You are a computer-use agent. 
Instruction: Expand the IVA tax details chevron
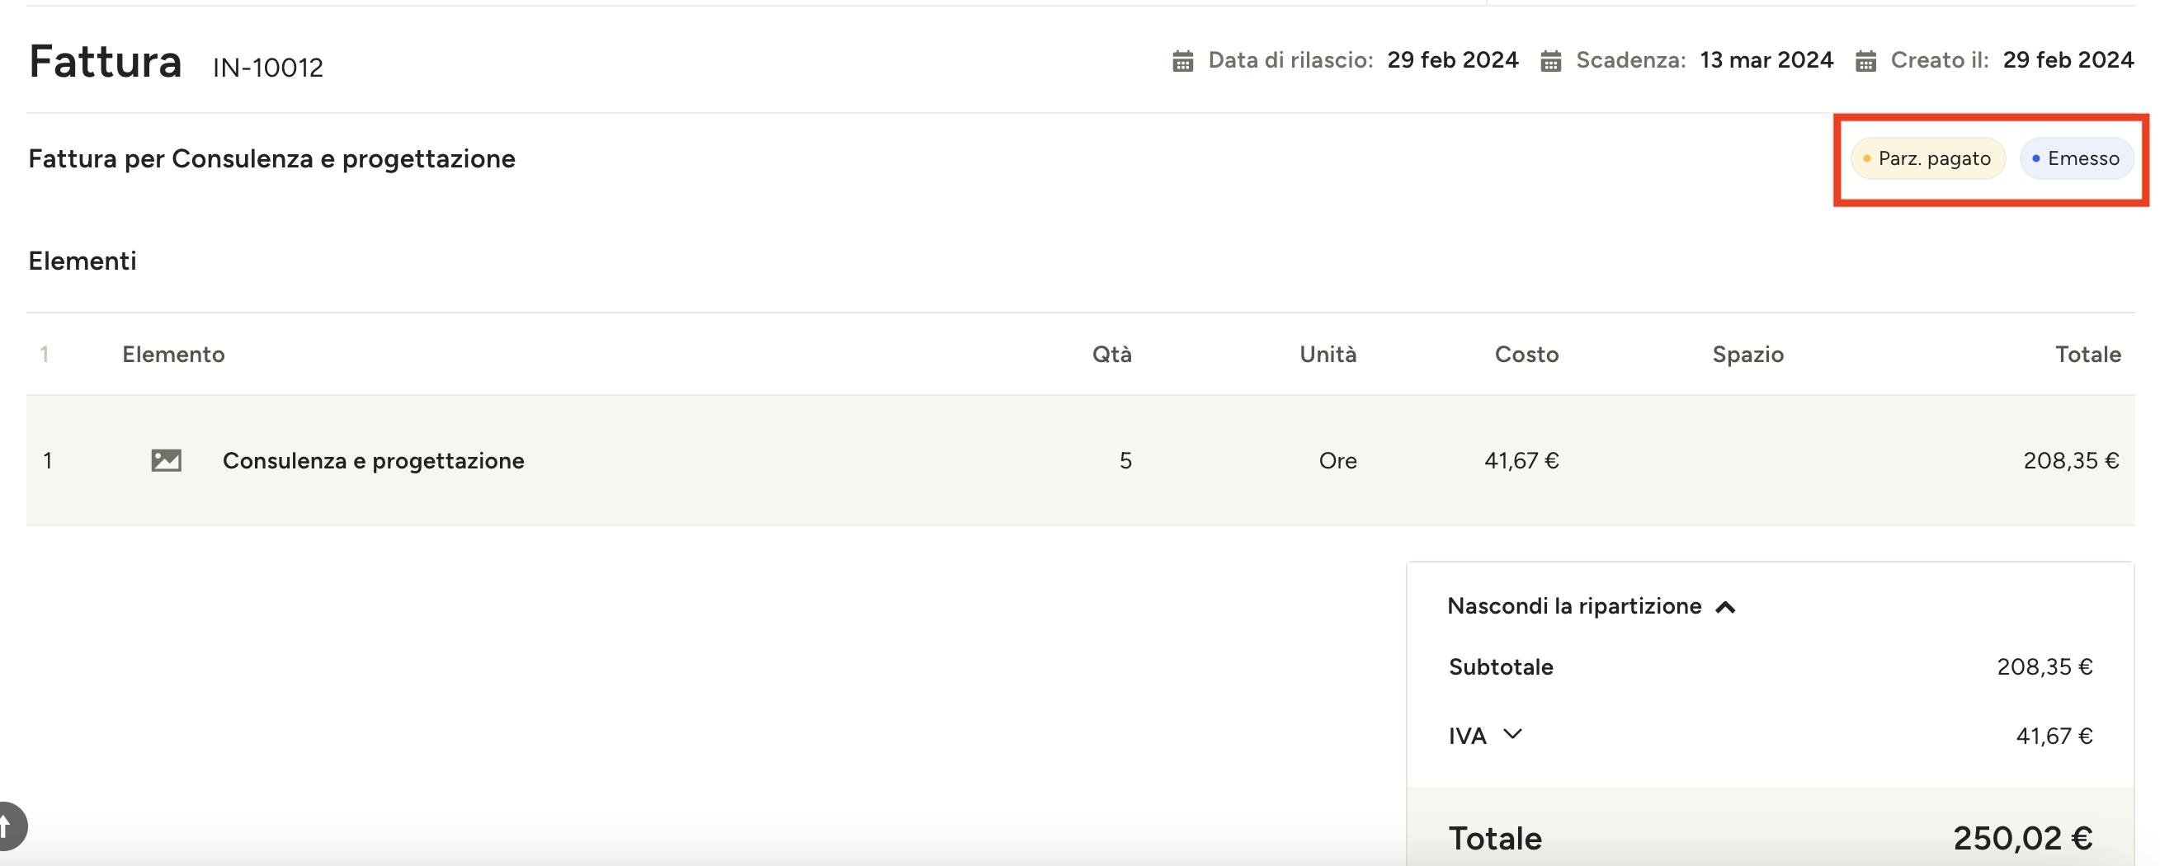(x=1512, y=734)
